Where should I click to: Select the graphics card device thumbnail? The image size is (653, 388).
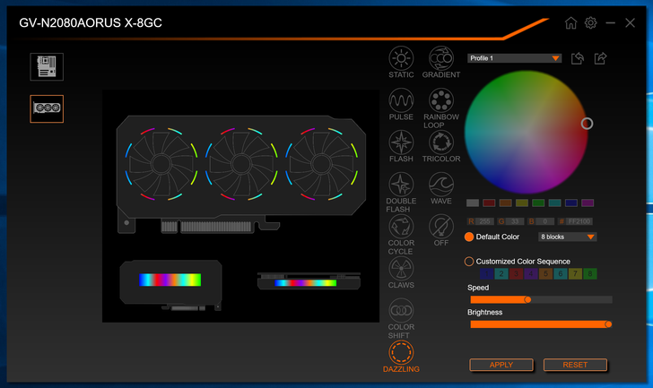coord(47,108)
